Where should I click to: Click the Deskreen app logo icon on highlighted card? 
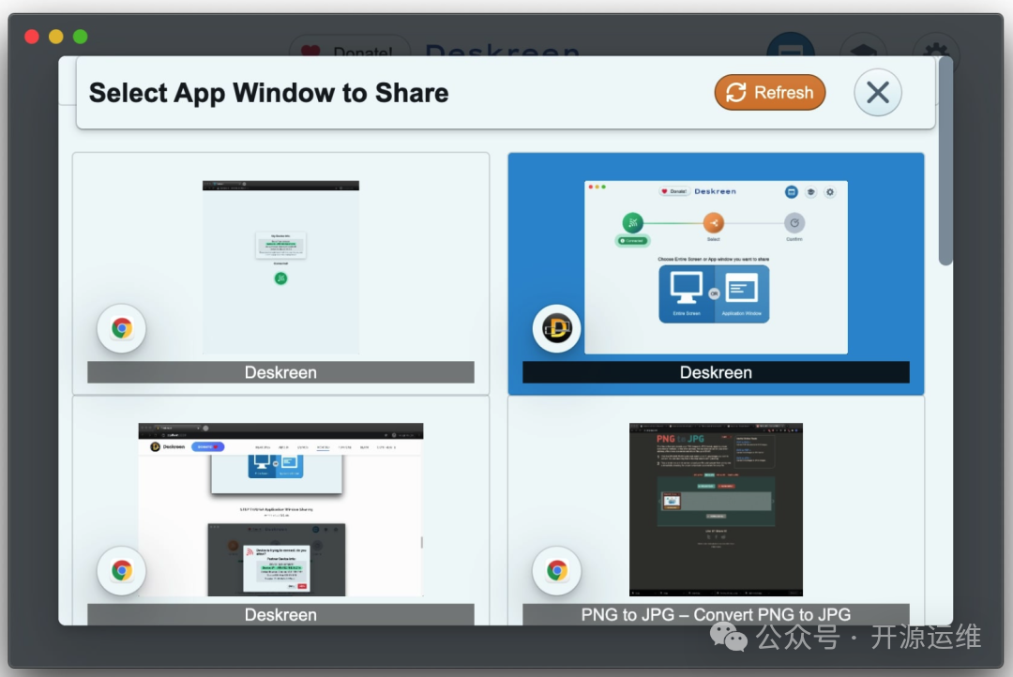[556, 328]
